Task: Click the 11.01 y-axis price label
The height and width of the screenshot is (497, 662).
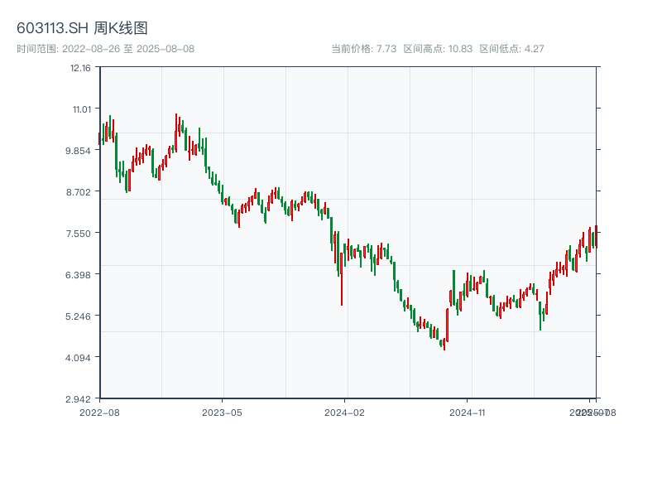Action: (80, 109)
